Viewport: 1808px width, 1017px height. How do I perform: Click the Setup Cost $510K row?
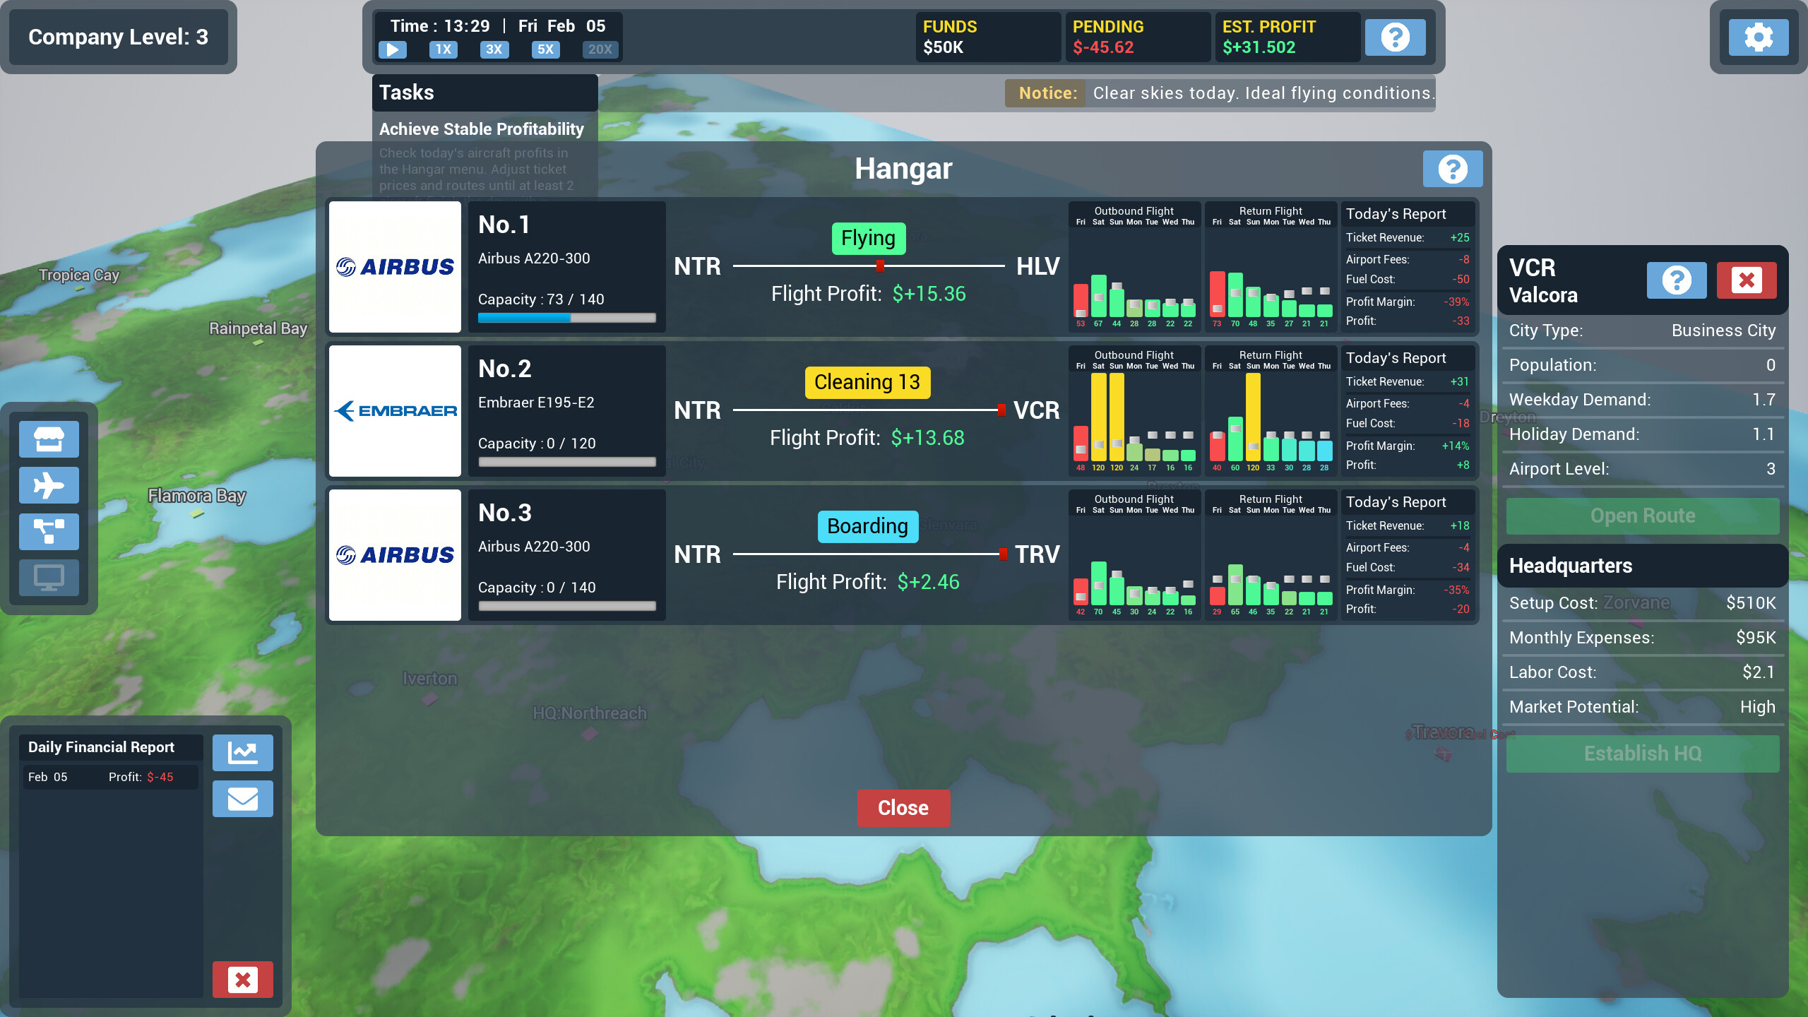(x=1643, y=603)
